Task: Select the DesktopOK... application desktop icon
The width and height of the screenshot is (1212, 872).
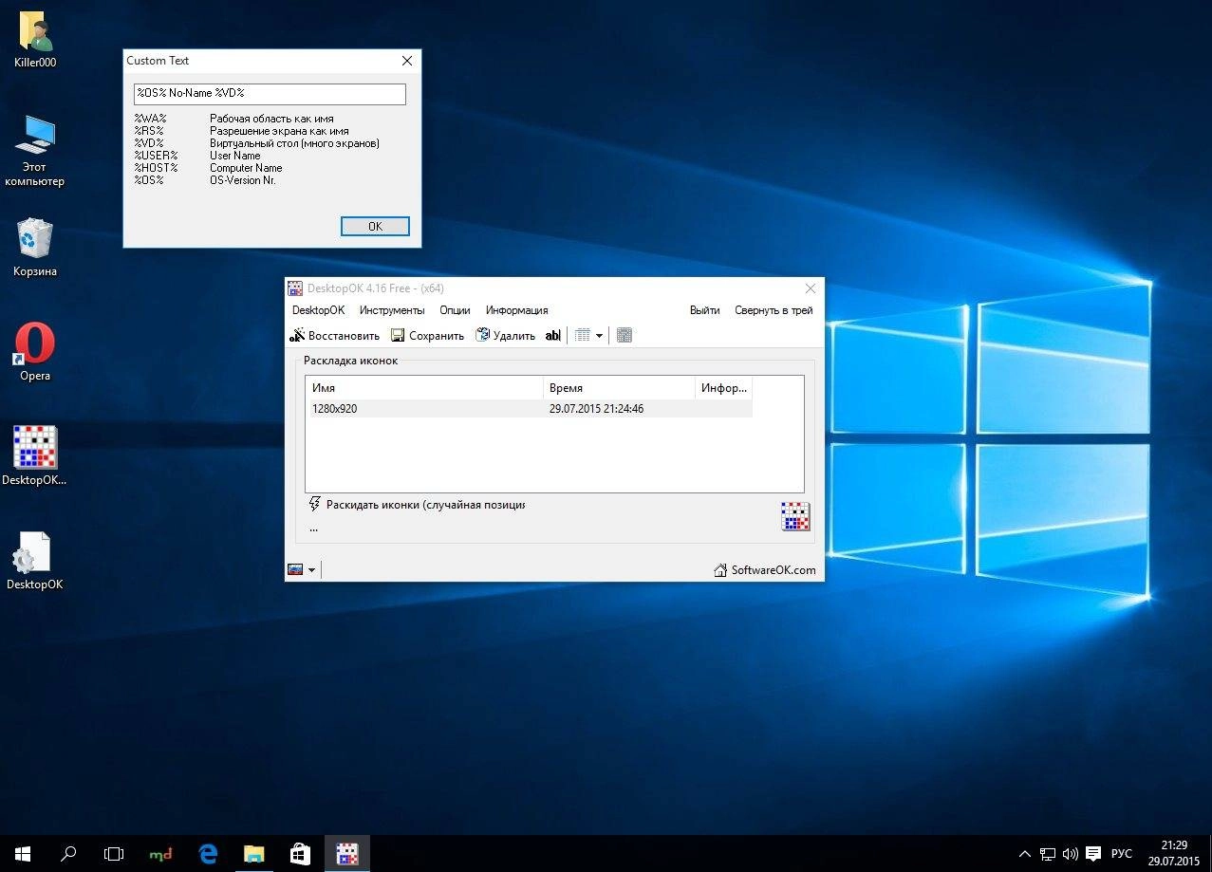Action: tap(35, 456)
